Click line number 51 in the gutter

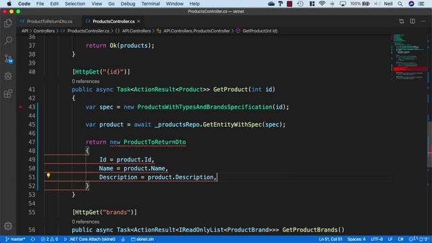coord(32,177)
